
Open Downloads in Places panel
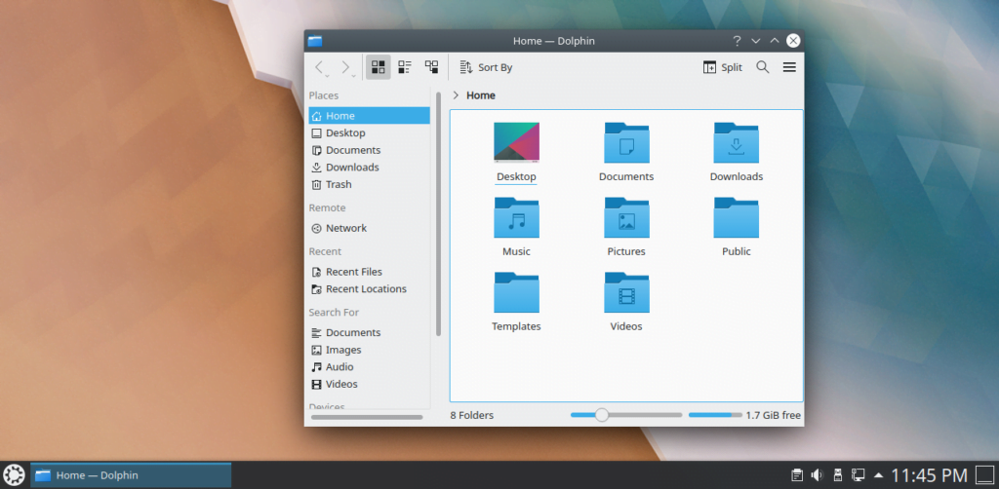tap(370, 168)
